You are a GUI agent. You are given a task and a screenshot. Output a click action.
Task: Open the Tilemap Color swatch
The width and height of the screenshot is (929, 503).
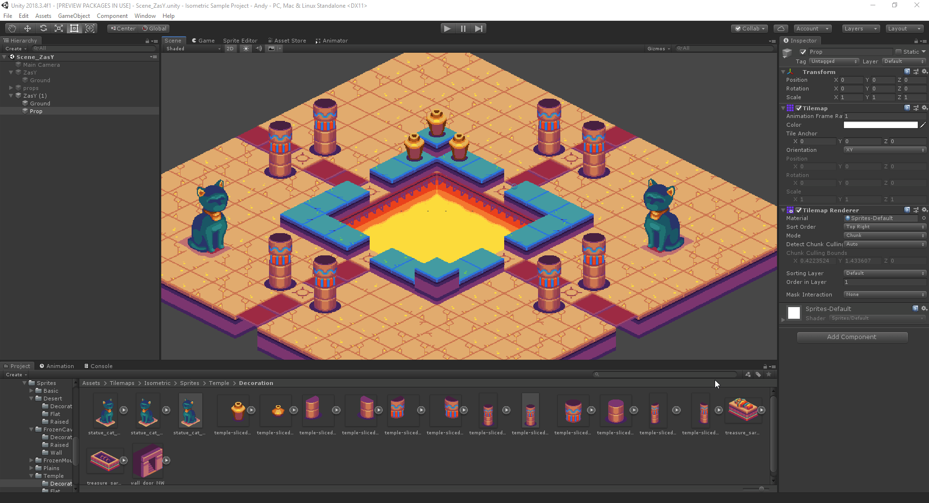(x=880, y=125)
